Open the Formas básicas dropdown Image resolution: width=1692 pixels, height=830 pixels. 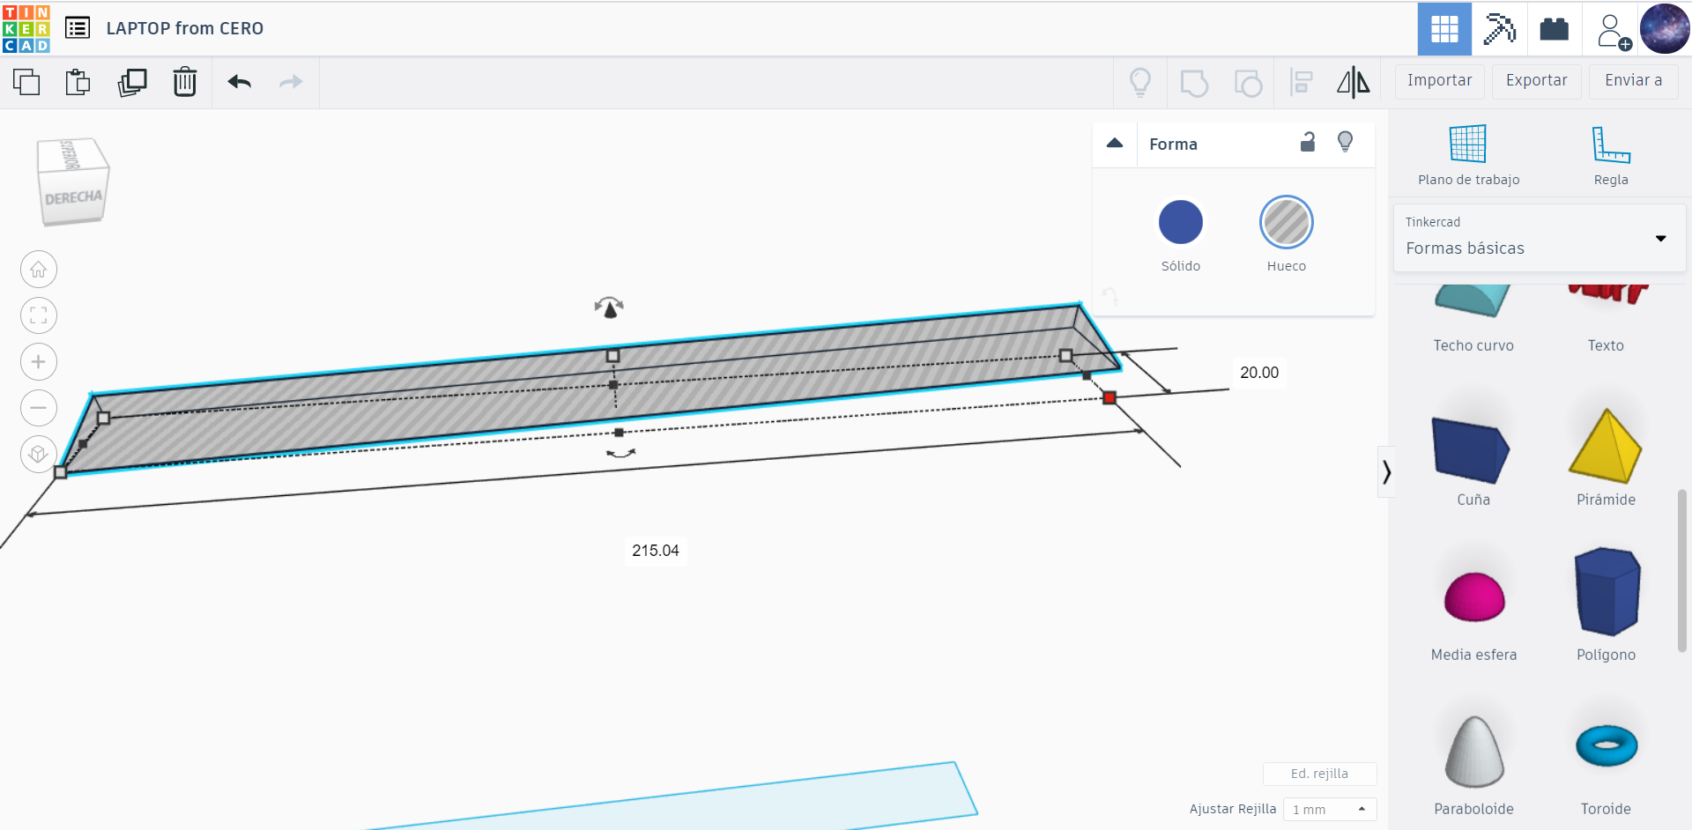[x=1540, y=238]
